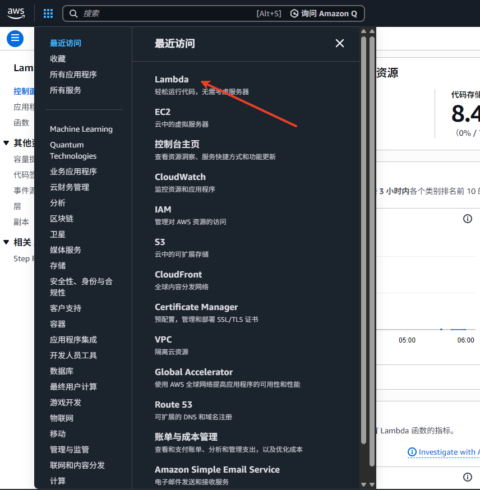Image resolution: width=480 pixels, height=490 pixels.
Task: Open the VPC service link
Action: [163, 339]
